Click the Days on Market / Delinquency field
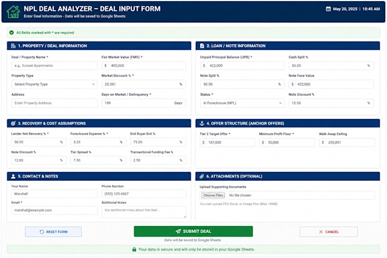The width and height of the screenshot is (387, 258). click(143, 103)
